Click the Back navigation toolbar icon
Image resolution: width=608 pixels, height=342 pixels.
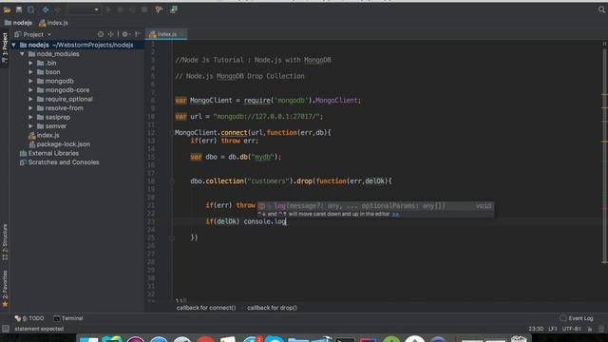(46, 9)
